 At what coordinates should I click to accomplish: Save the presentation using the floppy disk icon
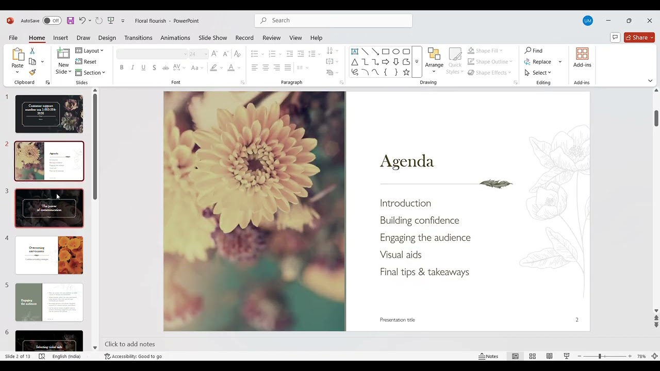point(71,21)
